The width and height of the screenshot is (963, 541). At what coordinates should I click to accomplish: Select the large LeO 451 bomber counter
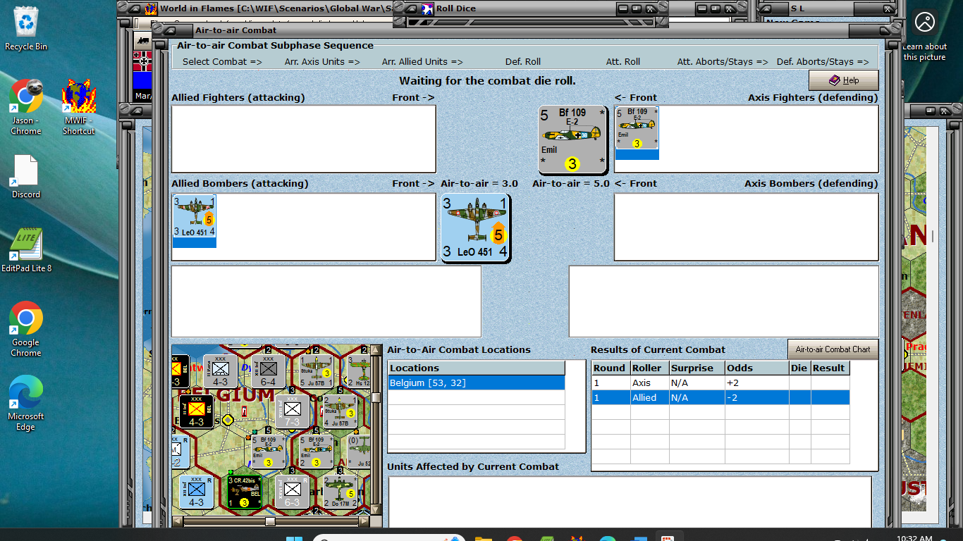point(475,228)
